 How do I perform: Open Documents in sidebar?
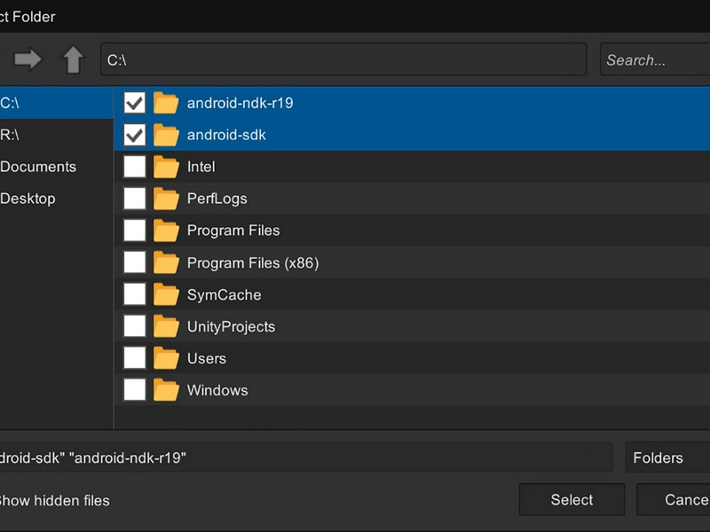click(57, 167)
